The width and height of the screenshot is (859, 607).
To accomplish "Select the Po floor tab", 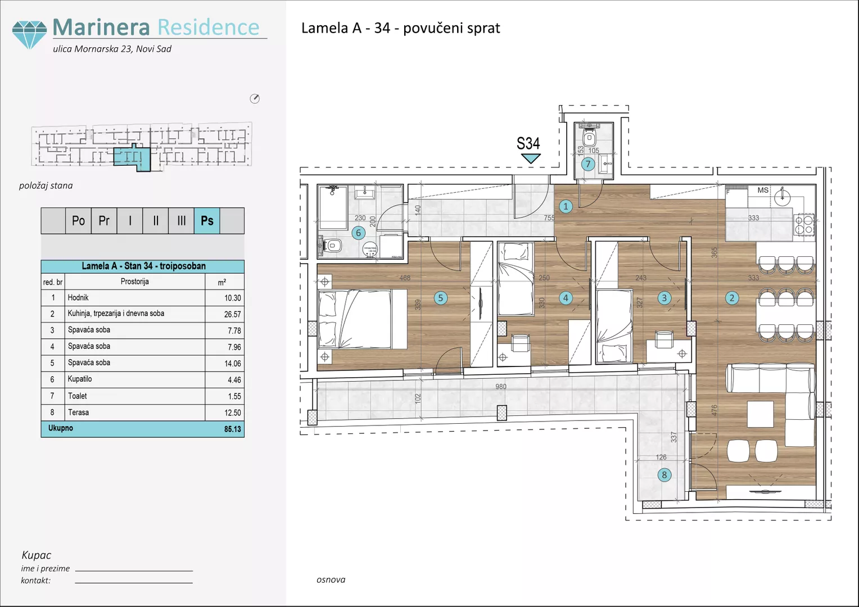I will click(x=78, y=221).
